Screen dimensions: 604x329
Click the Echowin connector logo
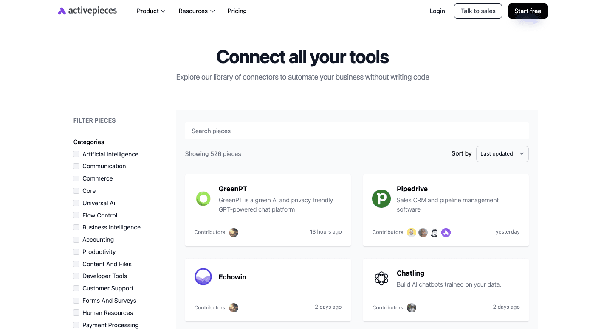point(203,276)
